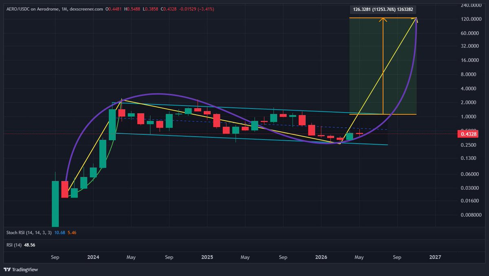Click the 2026 label on time axis
489x276 pixels.
tap(321, 257)
